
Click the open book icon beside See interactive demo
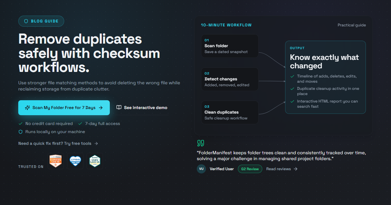[119, 108]
